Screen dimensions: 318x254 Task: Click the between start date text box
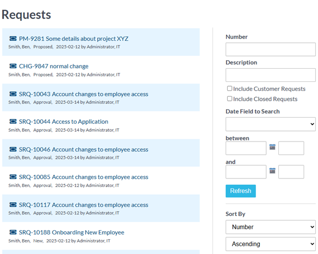pyautogui.click(x=246, y=148)
